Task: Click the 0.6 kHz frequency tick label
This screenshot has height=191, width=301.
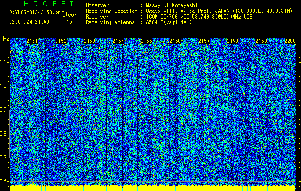Action: pyautogui.click(x=4, y=181)
